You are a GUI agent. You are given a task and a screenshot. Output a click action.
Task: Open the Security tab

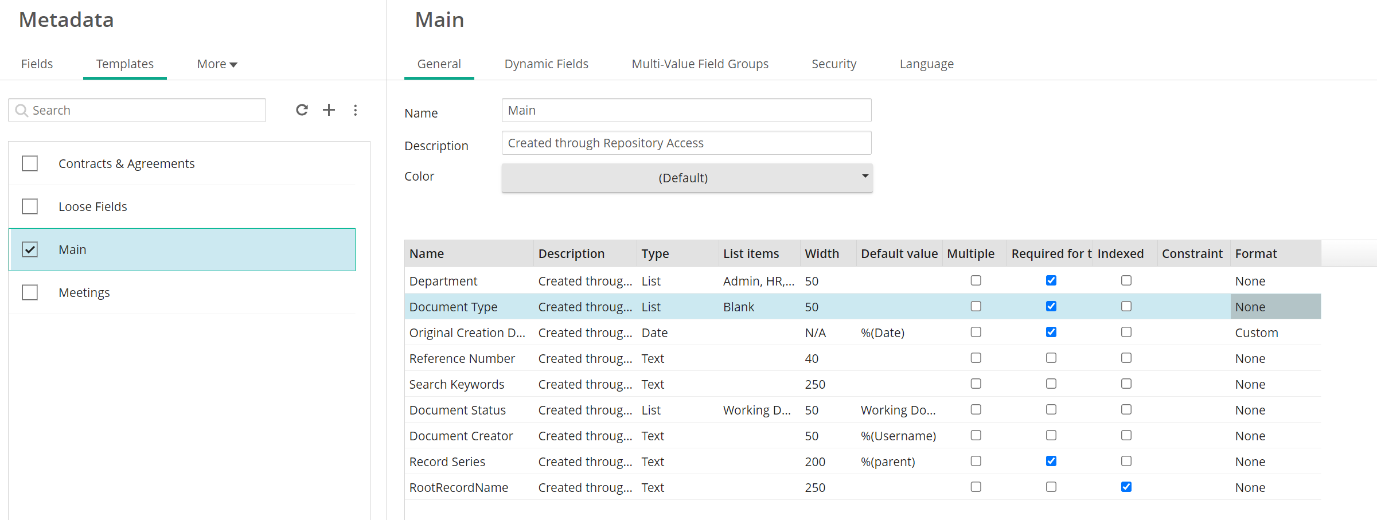pos(833,64)
